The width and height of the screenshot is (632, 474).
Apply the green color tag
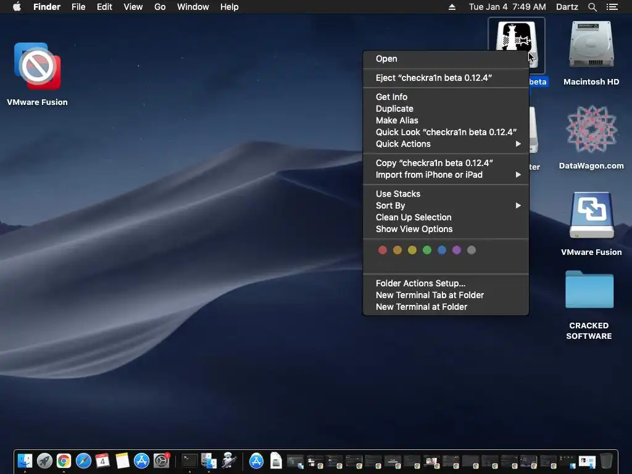coord(427,250)
